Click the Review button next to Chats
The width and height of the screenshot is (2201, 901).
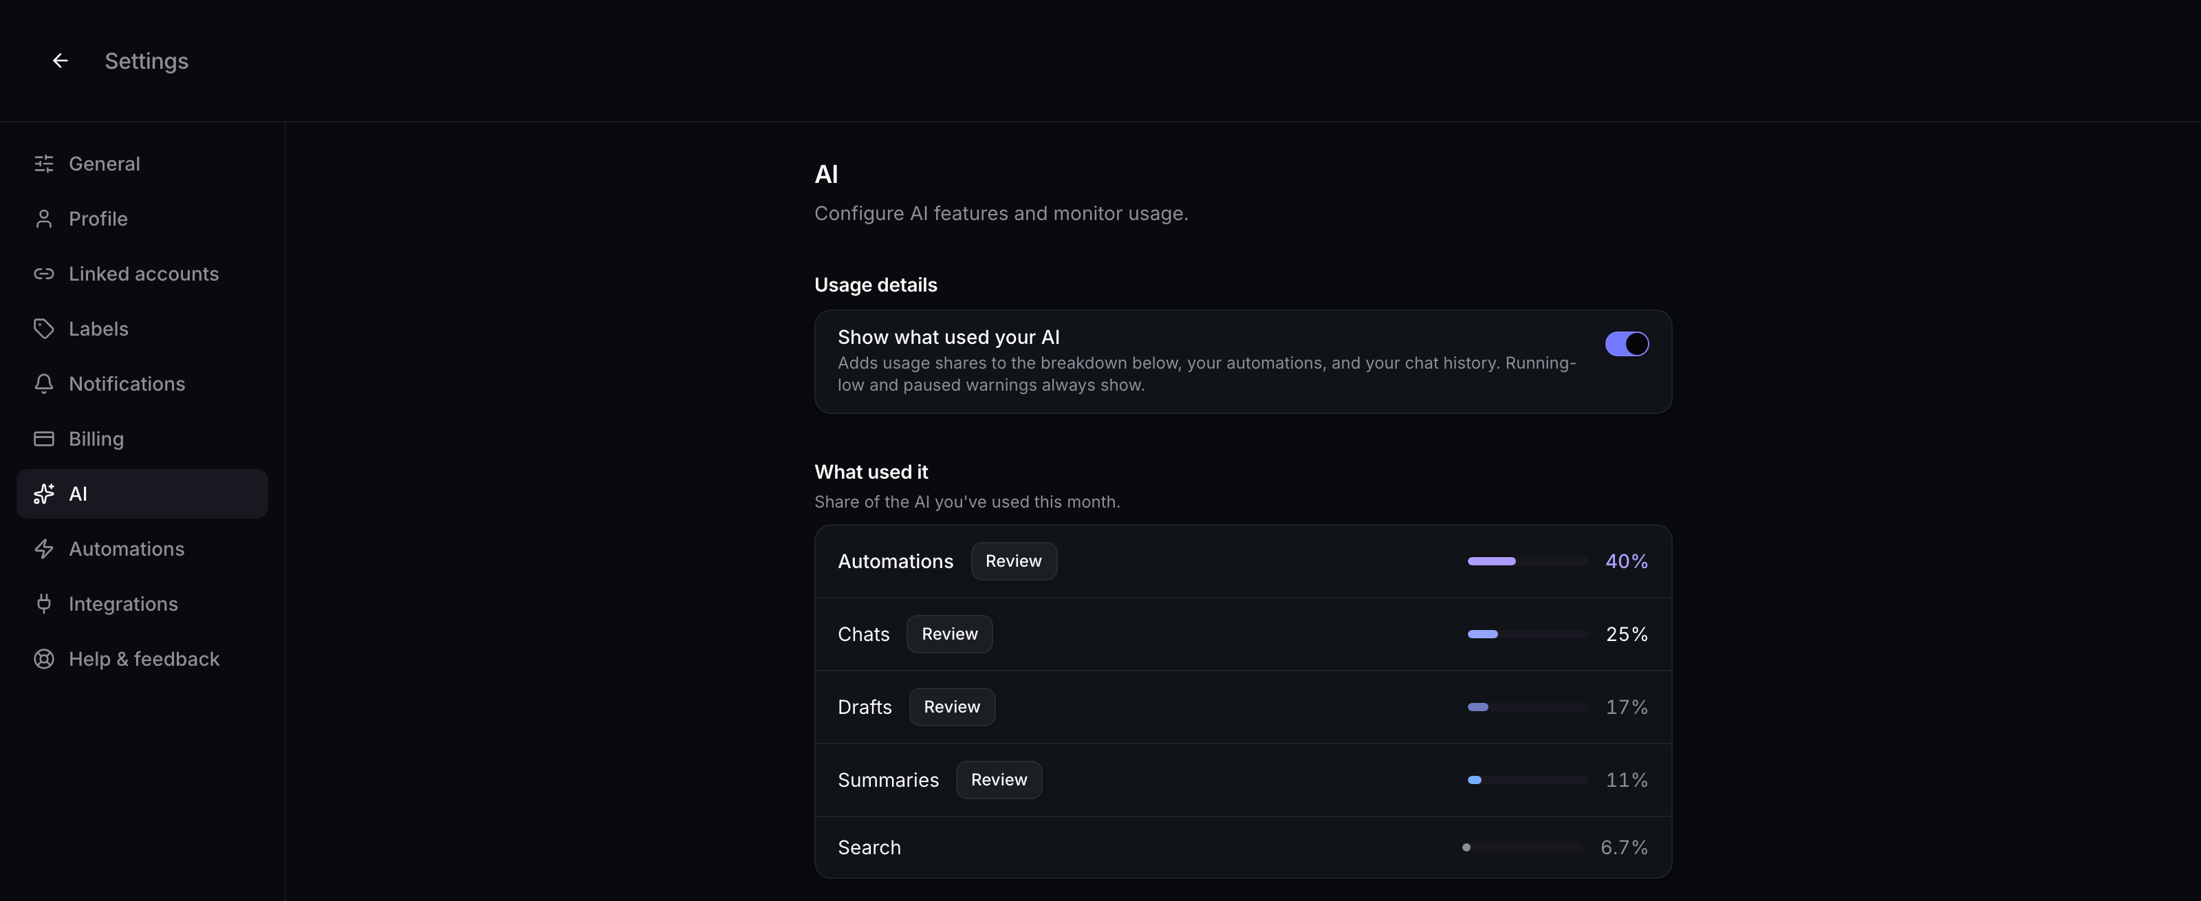pos(949,635)
